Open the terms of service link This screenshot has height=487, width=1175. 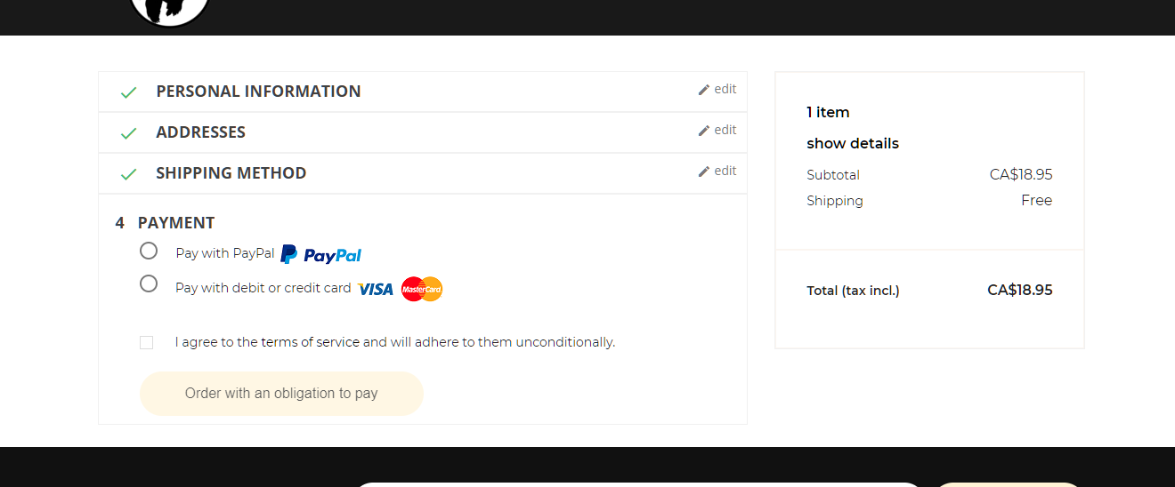pos(310,342)
